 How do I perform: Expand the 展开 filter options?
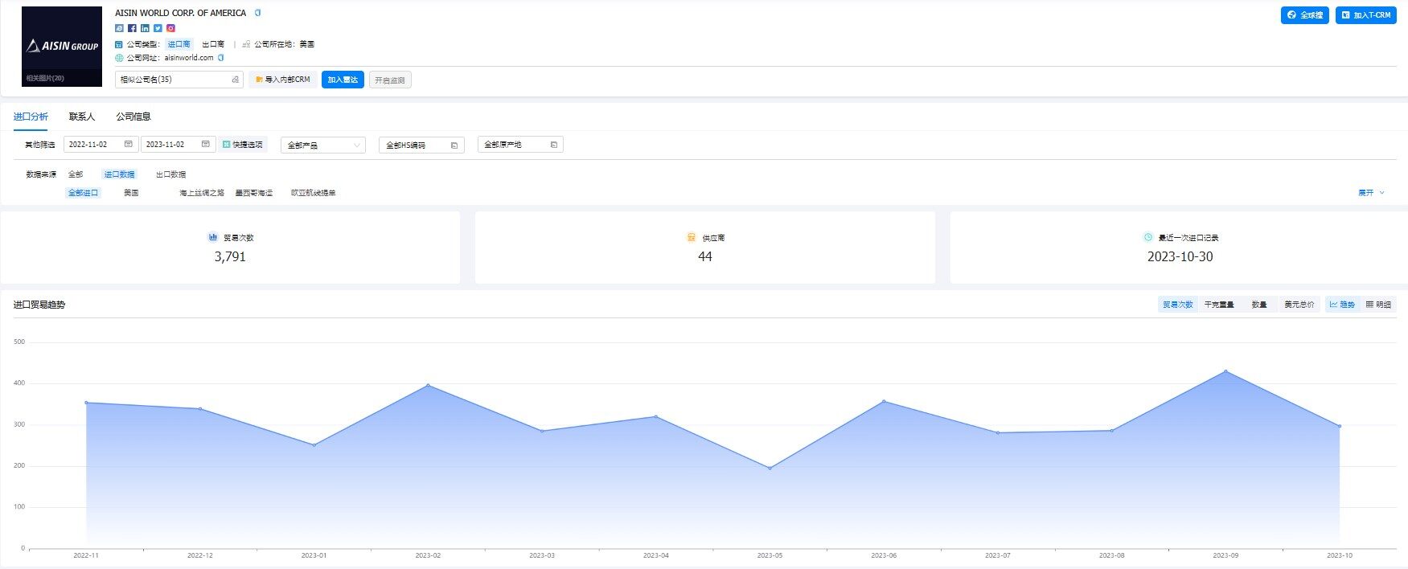point(1371,193)
